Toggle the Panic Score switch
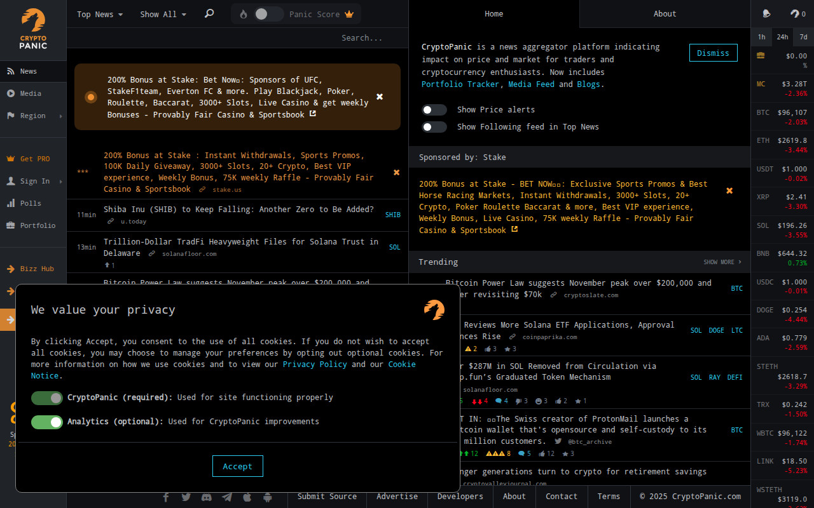The width and height of the screenshot is (814, 508). [x=268, y=14]
